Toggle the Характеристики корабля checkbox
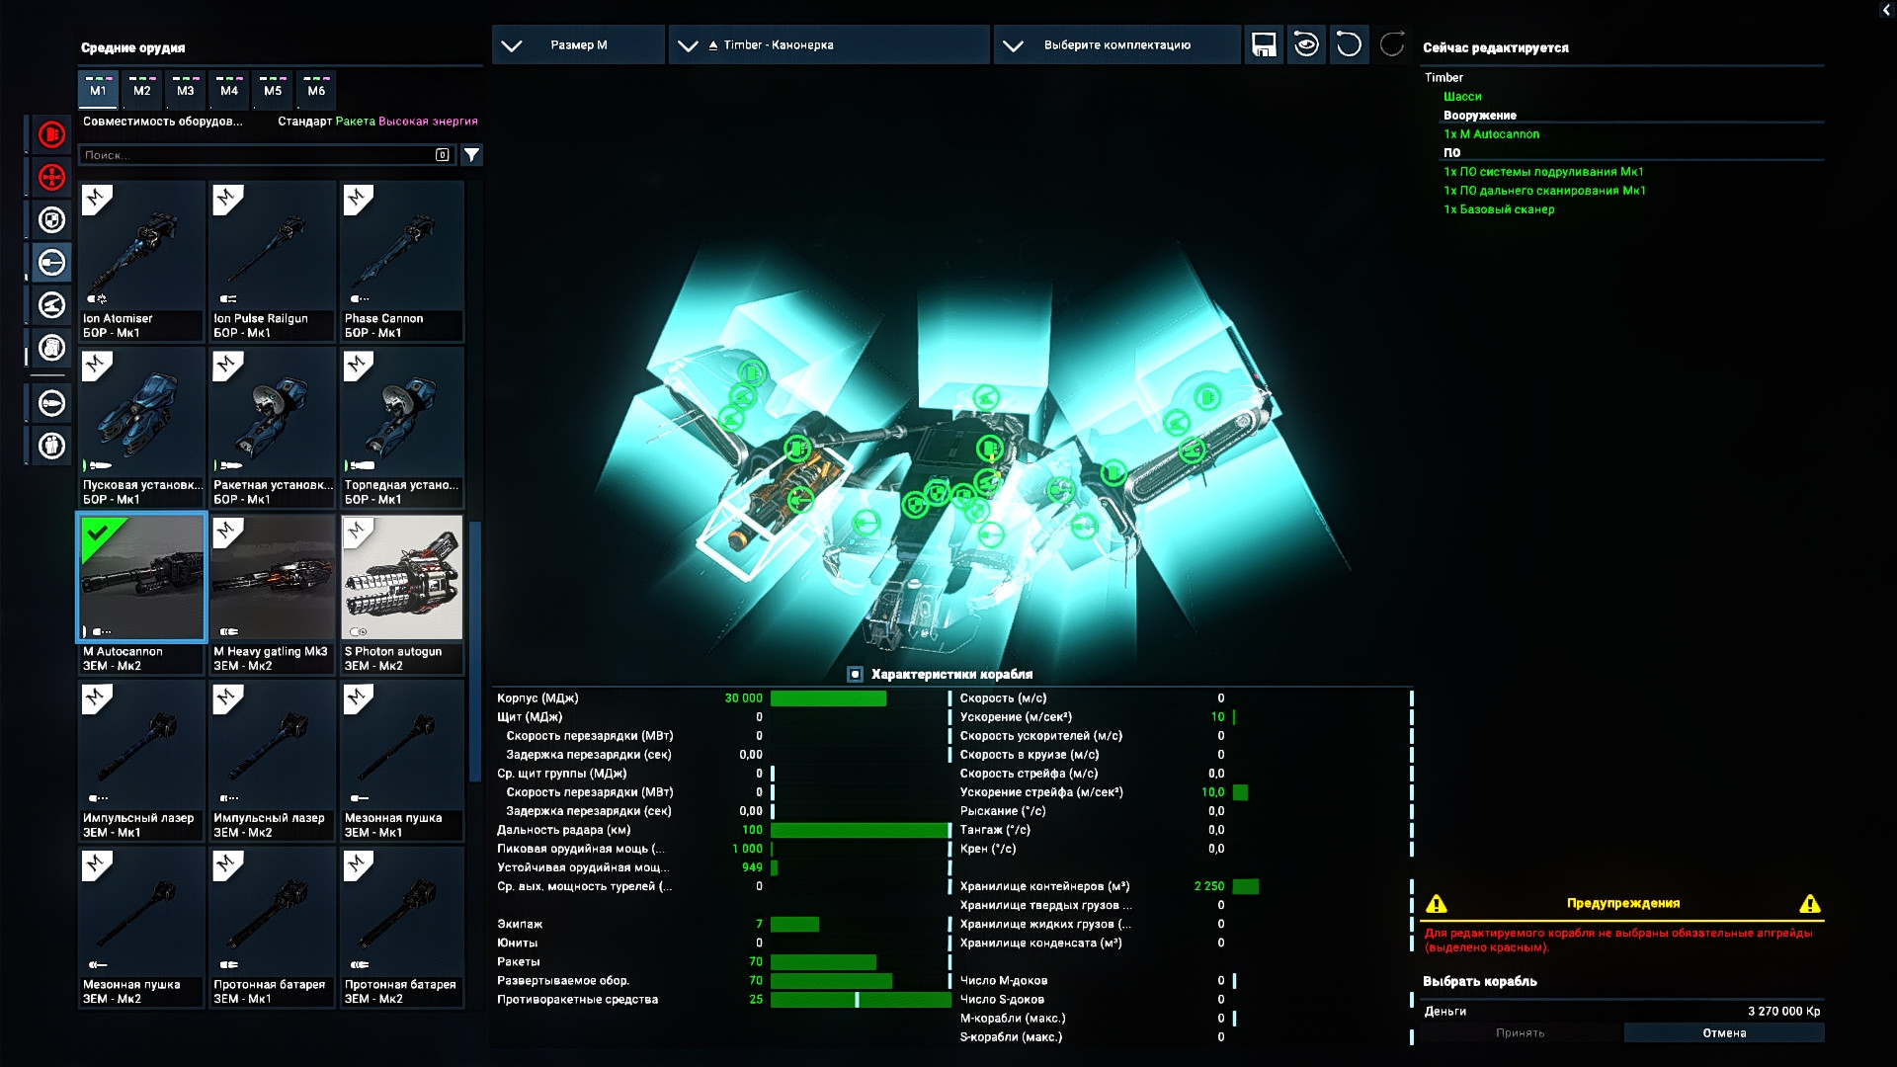 pos(855,675)
